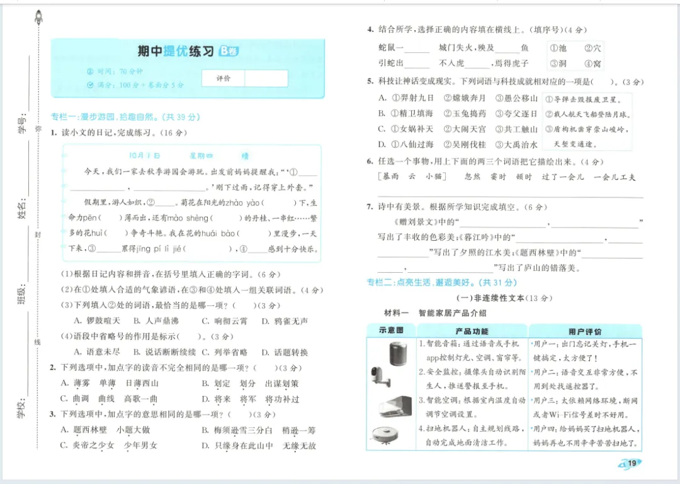Click the diary weekday 星期四
The width and height of the screenshot is (680, 484).
click(x=201, y=155)
